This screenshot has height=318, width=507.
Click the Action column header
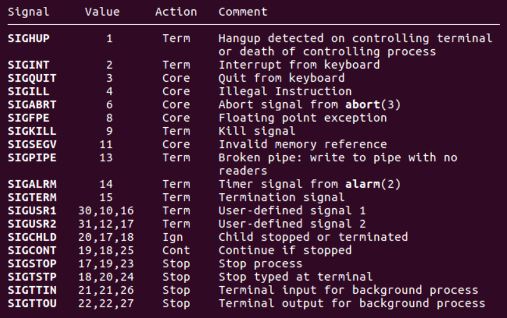(176, 12)
